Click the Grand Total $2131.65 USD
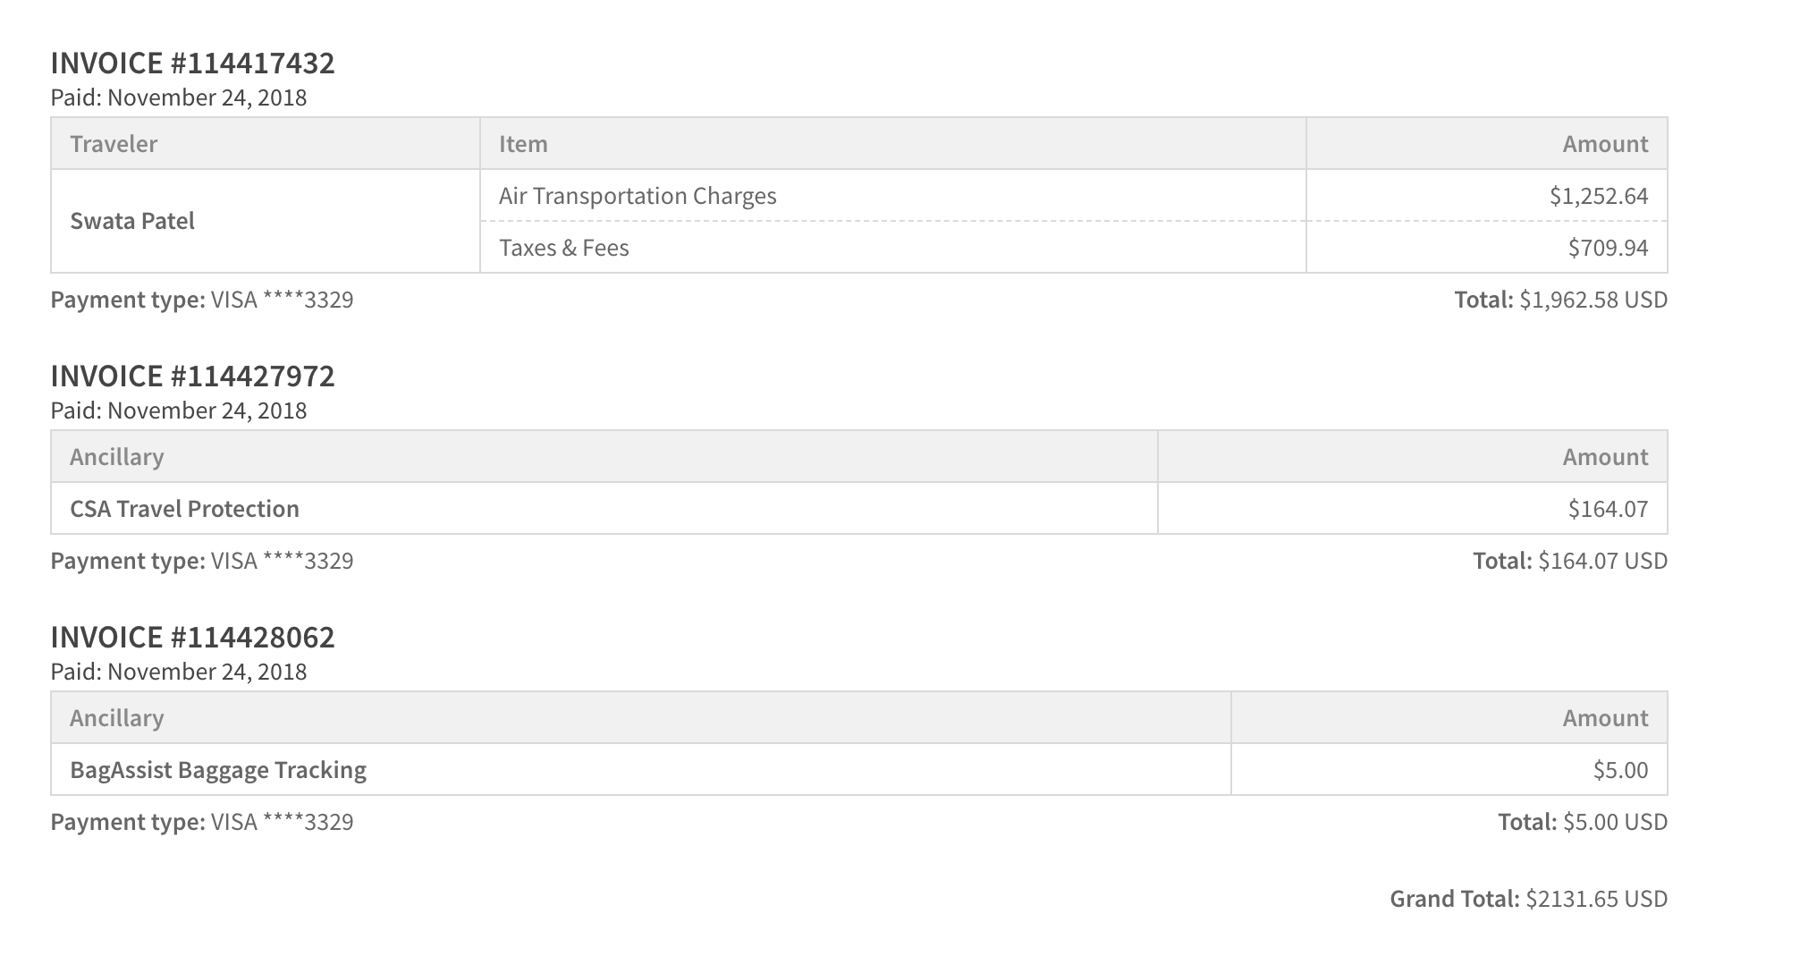This screenshot has height=973, width=1808. (1528, 899)
